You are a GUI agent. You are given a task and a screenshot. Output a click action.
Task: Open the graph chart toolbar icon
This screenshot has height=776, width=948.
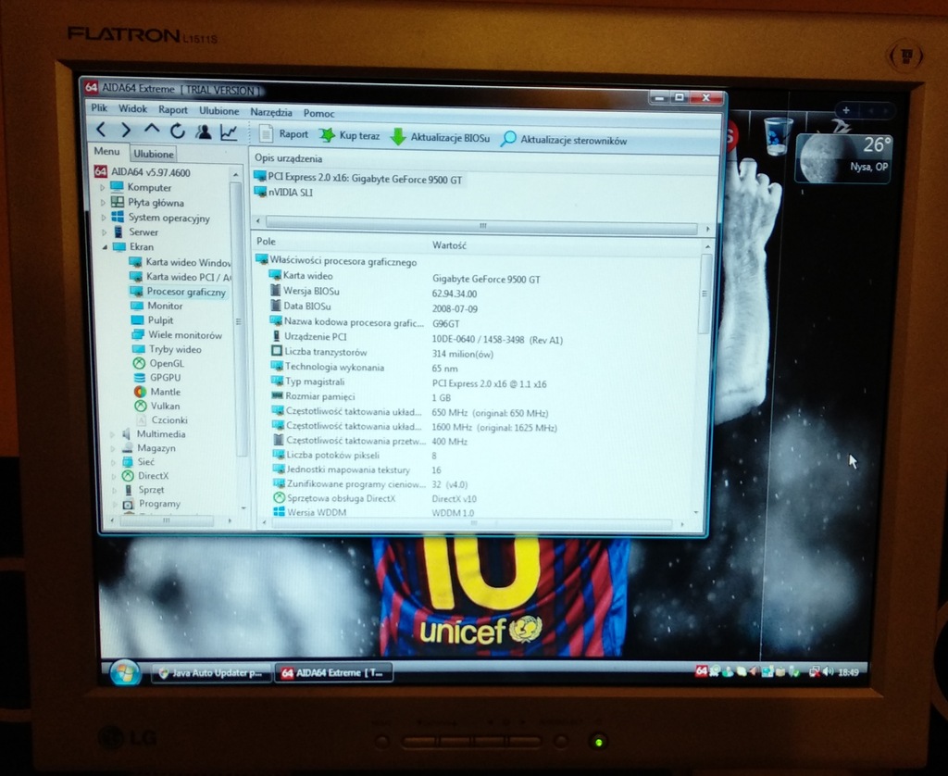pyautogui.click(x=229, y=132)
